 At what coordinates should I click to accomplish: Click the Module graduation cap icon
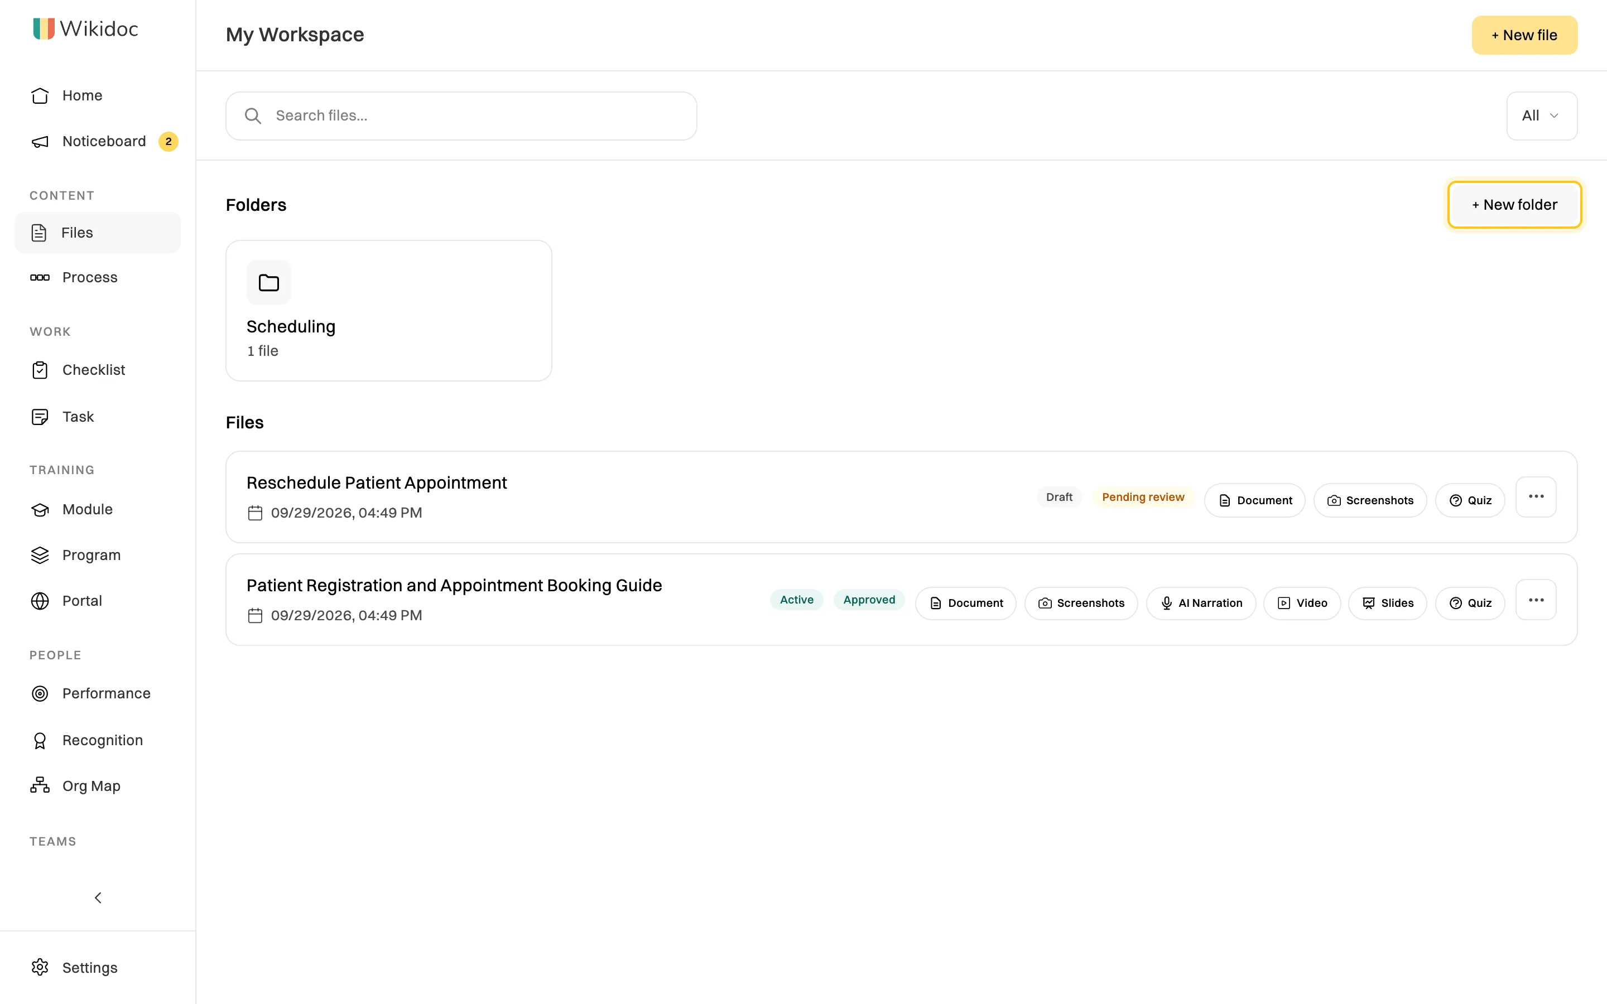(40, 509)
